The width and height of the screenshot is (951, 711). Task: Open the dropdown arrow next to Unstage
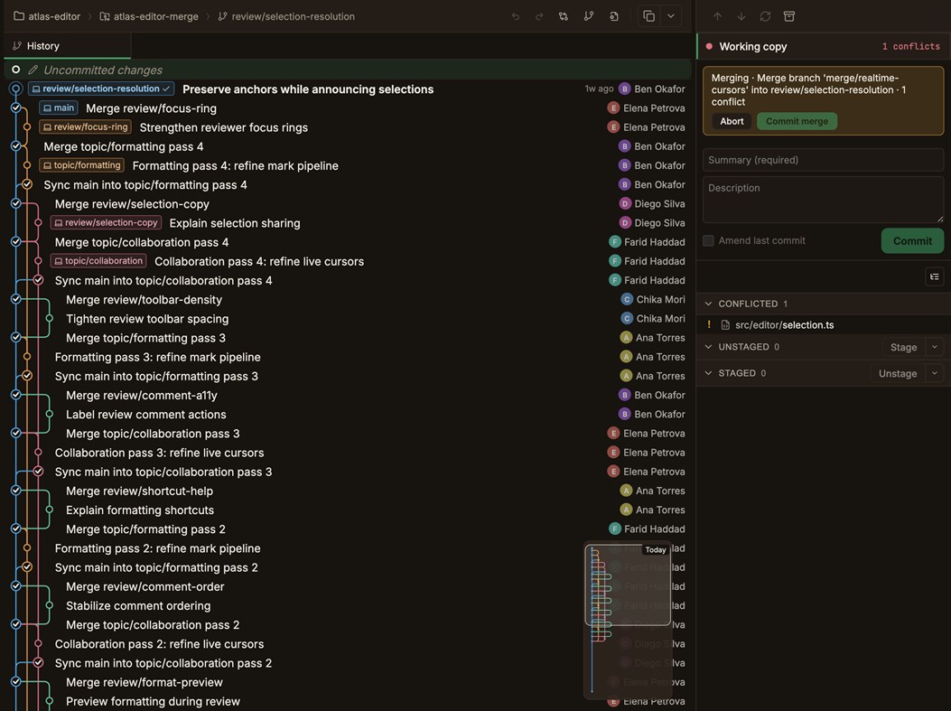934,374
